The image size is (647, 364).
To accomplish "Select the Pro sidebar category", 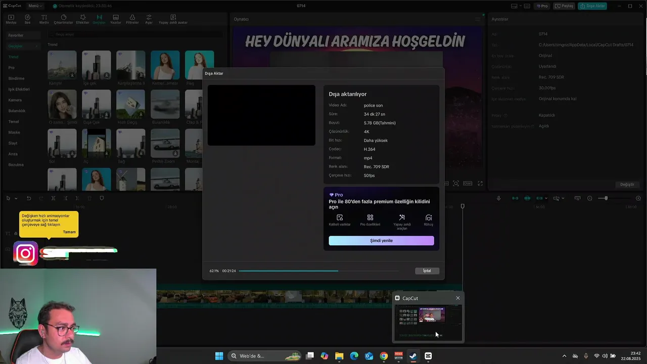I will pyautogui.click(x=11, y=68).
